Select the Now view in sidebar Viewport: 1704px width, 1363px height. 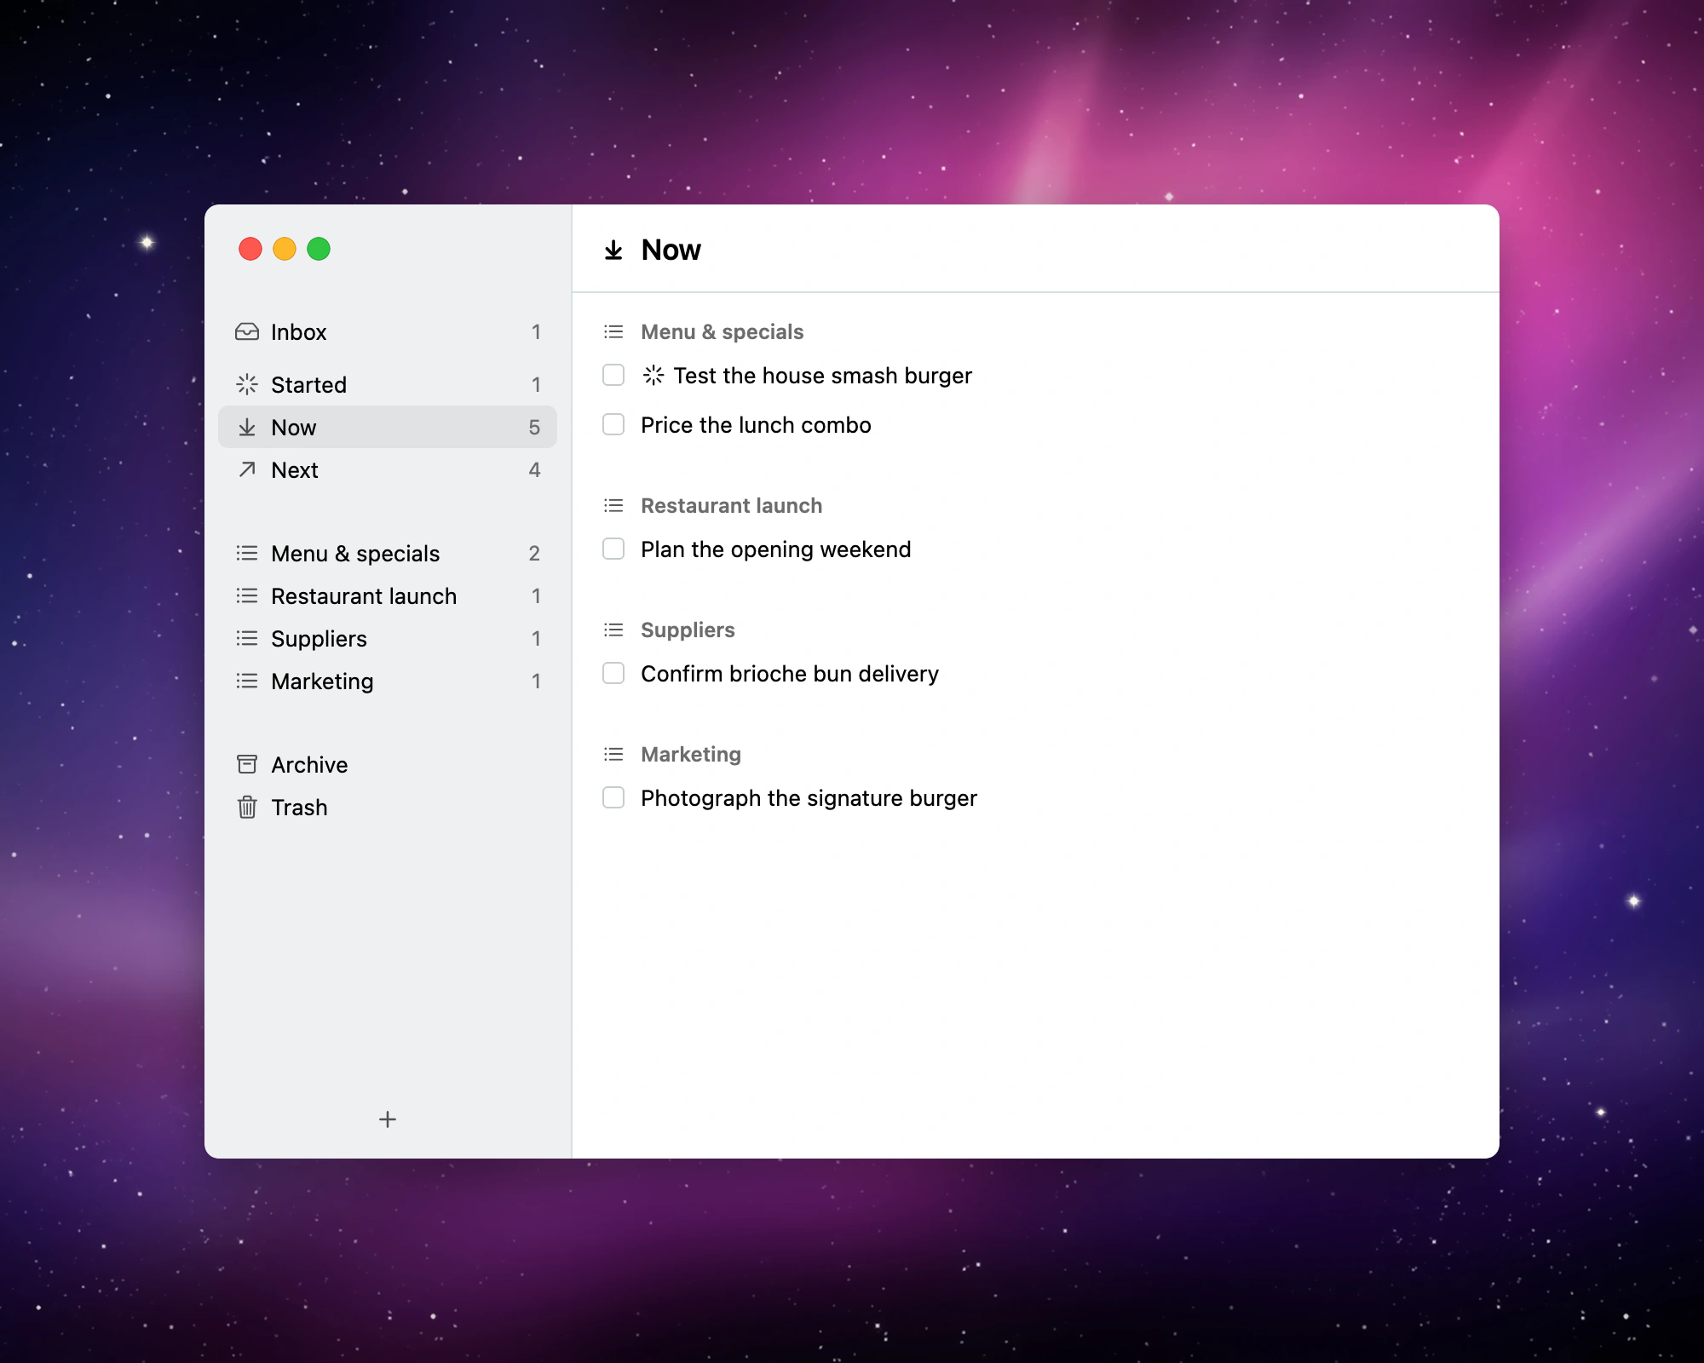(388, 427)
